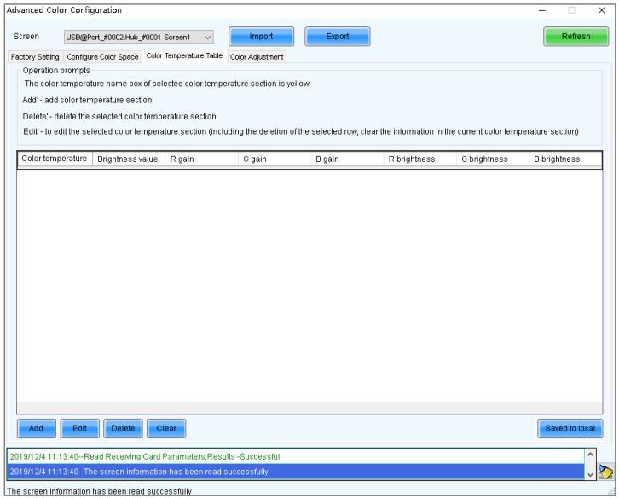Click the green Refresh button
Viewport: 619px width, 498px height.
click(x=576, y=37)
